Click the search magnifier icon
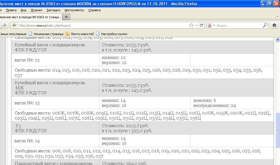Image resolution: width=280 pixels, height=165 pixels. (265, 26)
